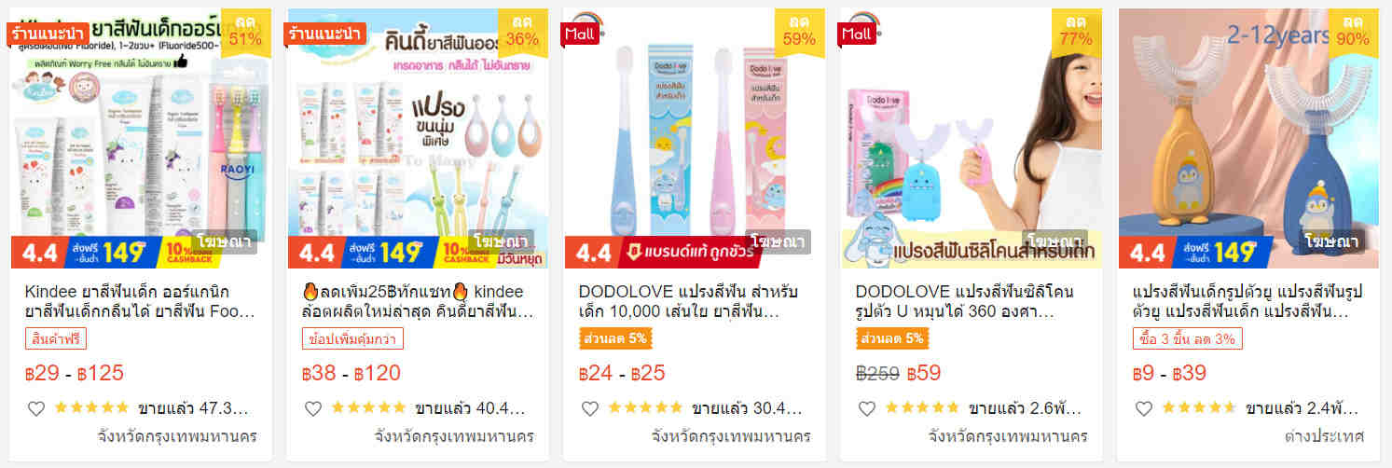Favorite the ฿9 - ฿39 U-shaped kids toothbrush
Screen dimensions: 1392x468
(1144, 408)
